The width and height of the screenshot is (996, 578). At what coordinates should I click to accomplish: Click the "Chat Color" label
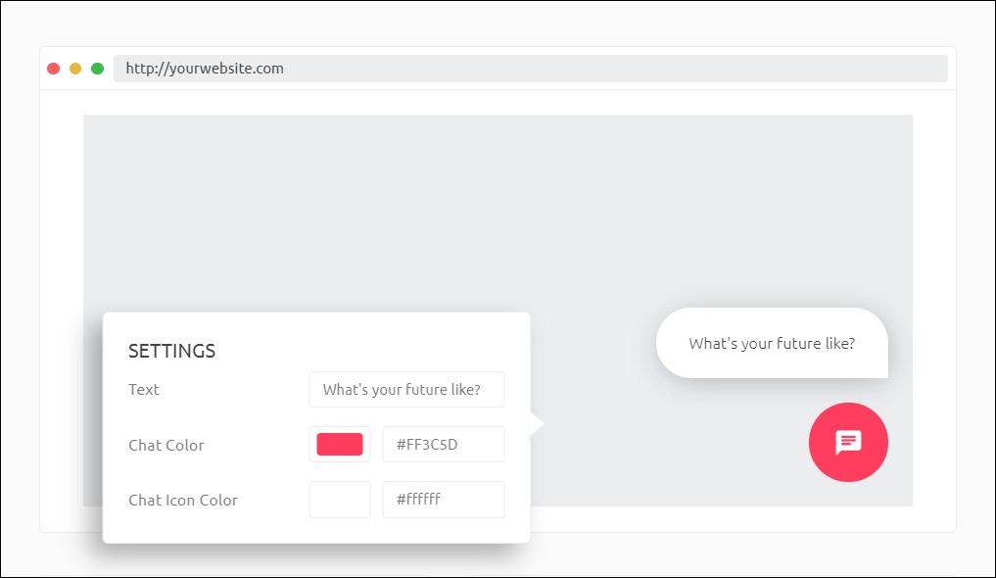point(166,445)
